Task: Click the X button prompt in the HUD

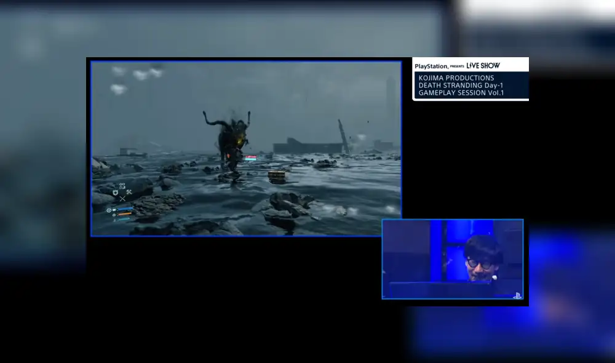Action: click(x=123, y=199)
